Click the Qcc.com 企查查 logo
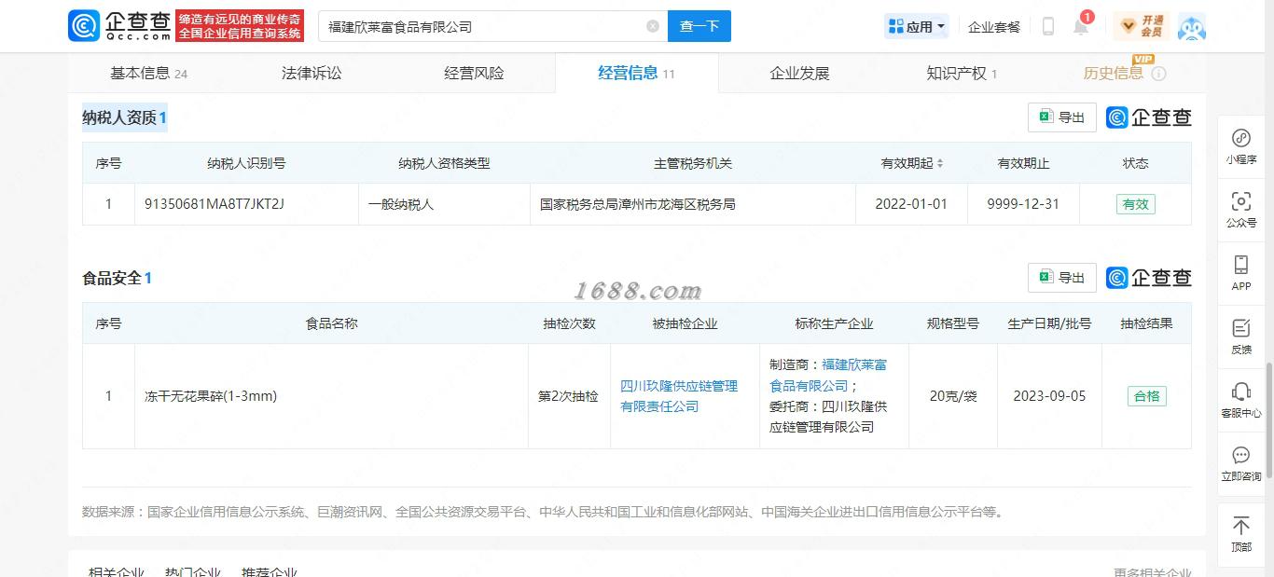 [119, 25]
